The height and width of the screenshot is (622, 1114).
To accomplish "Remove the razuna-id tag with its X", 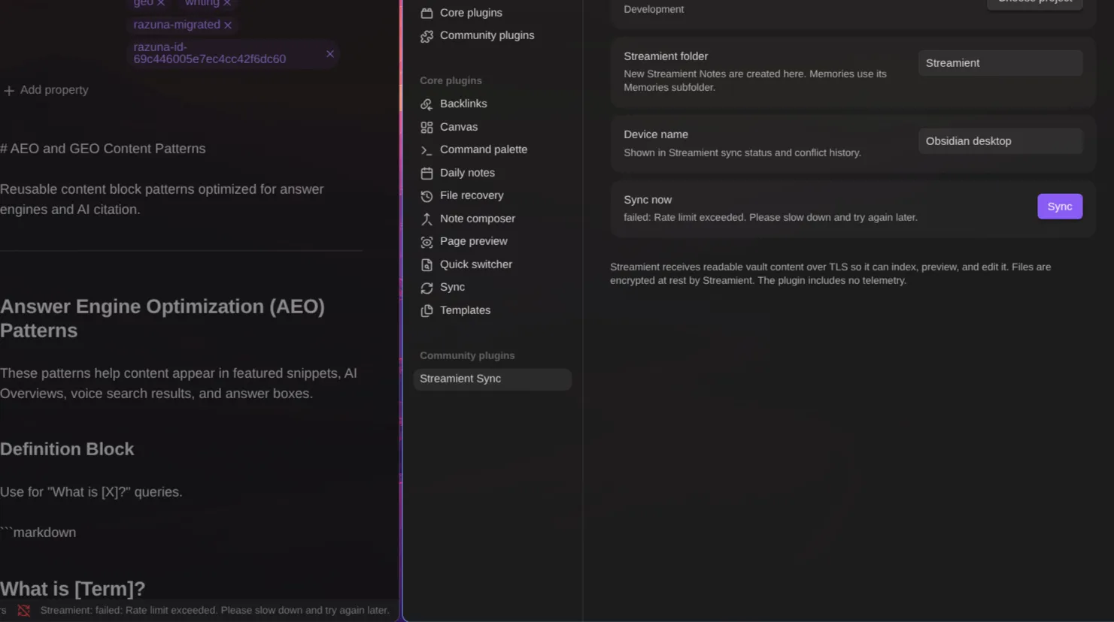I will [329, 54].
